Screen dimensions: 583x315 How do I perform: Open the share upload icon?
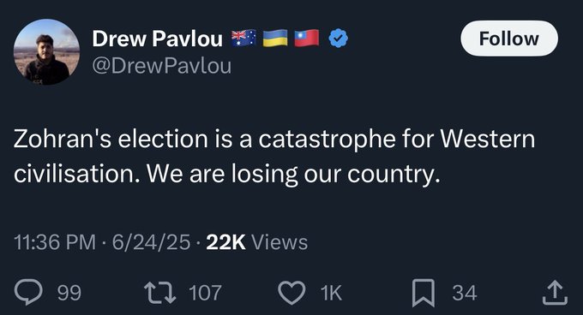click(x=555, y=293)
